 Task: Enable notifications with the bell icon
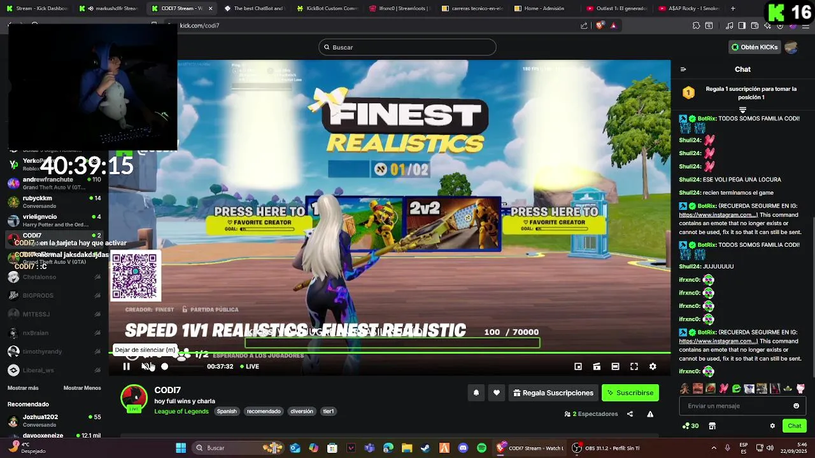point(476,393)
